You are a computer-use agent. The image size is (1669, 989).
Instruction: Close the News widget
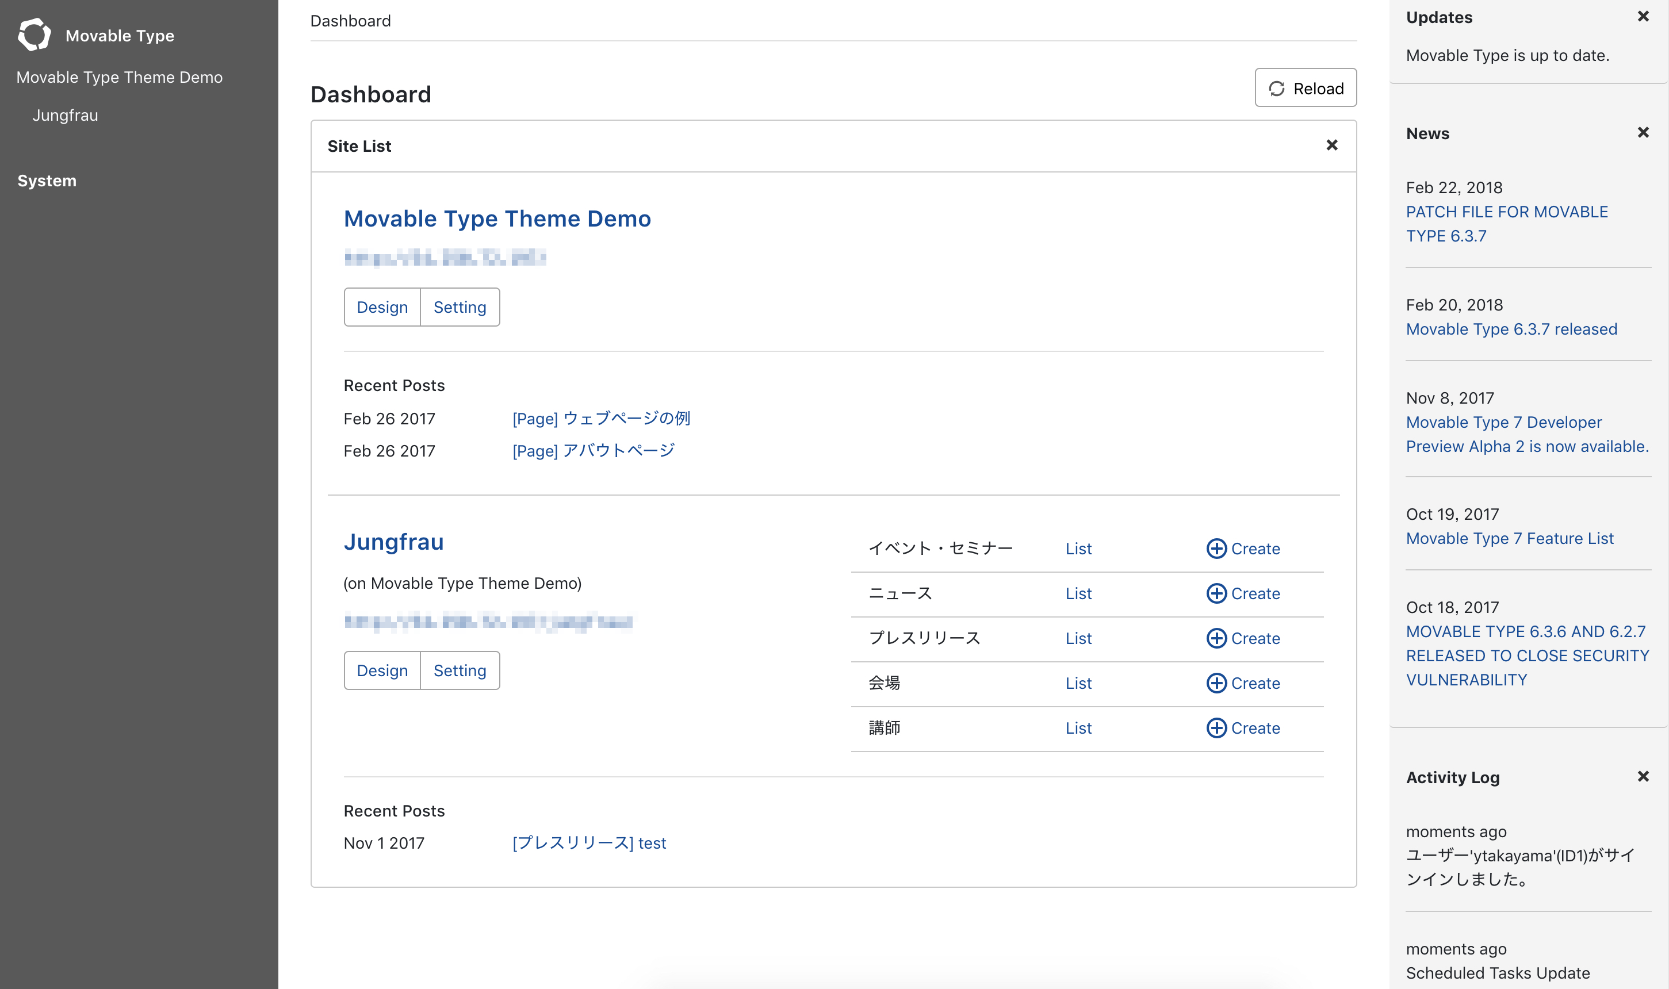tap(1643, 132)
